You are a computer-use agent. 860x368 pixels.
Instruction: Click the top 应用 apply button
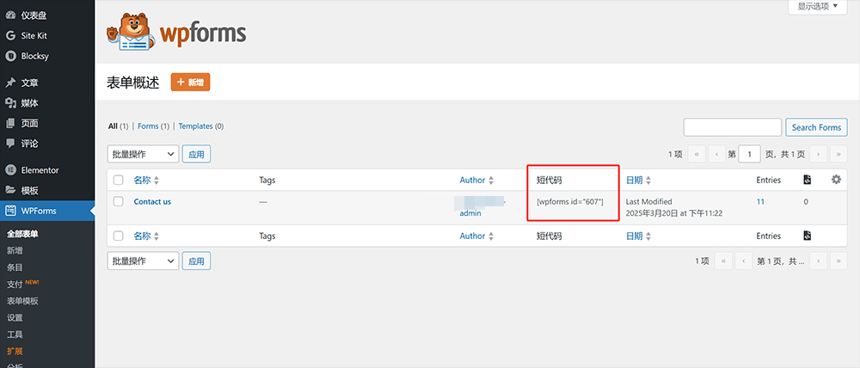pos(196,155)
